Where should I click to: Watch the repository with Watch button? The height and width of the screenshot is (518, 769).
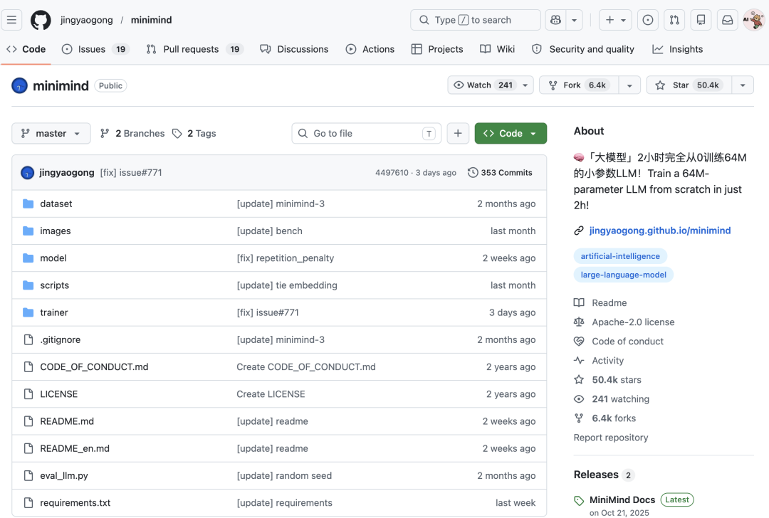[x=483, y=85]
